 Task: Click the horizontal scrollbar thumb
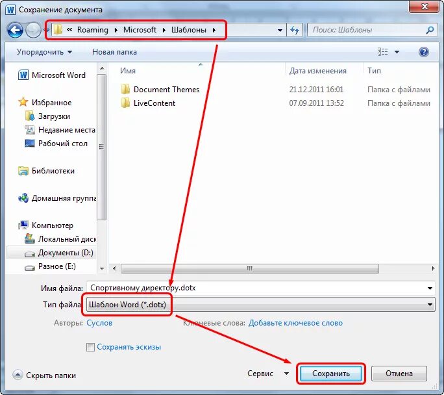point(250,268)
